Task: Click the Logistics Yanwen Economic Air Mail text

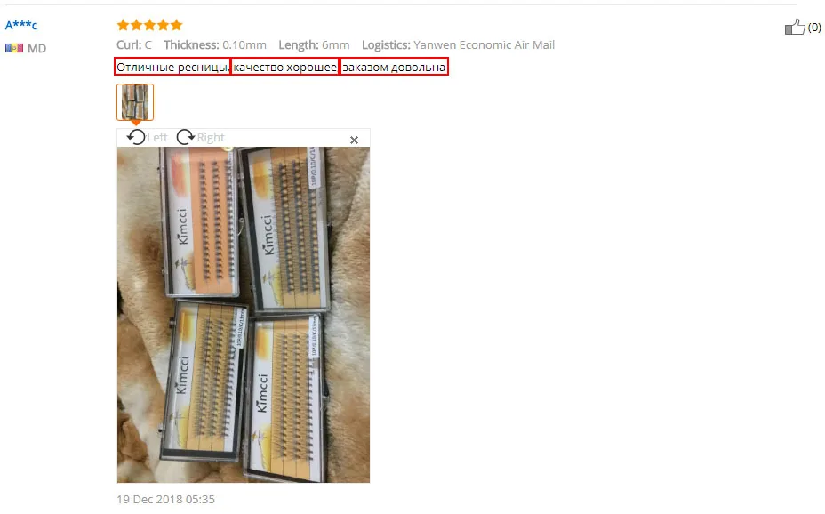Action: click(x=458, y=45)
